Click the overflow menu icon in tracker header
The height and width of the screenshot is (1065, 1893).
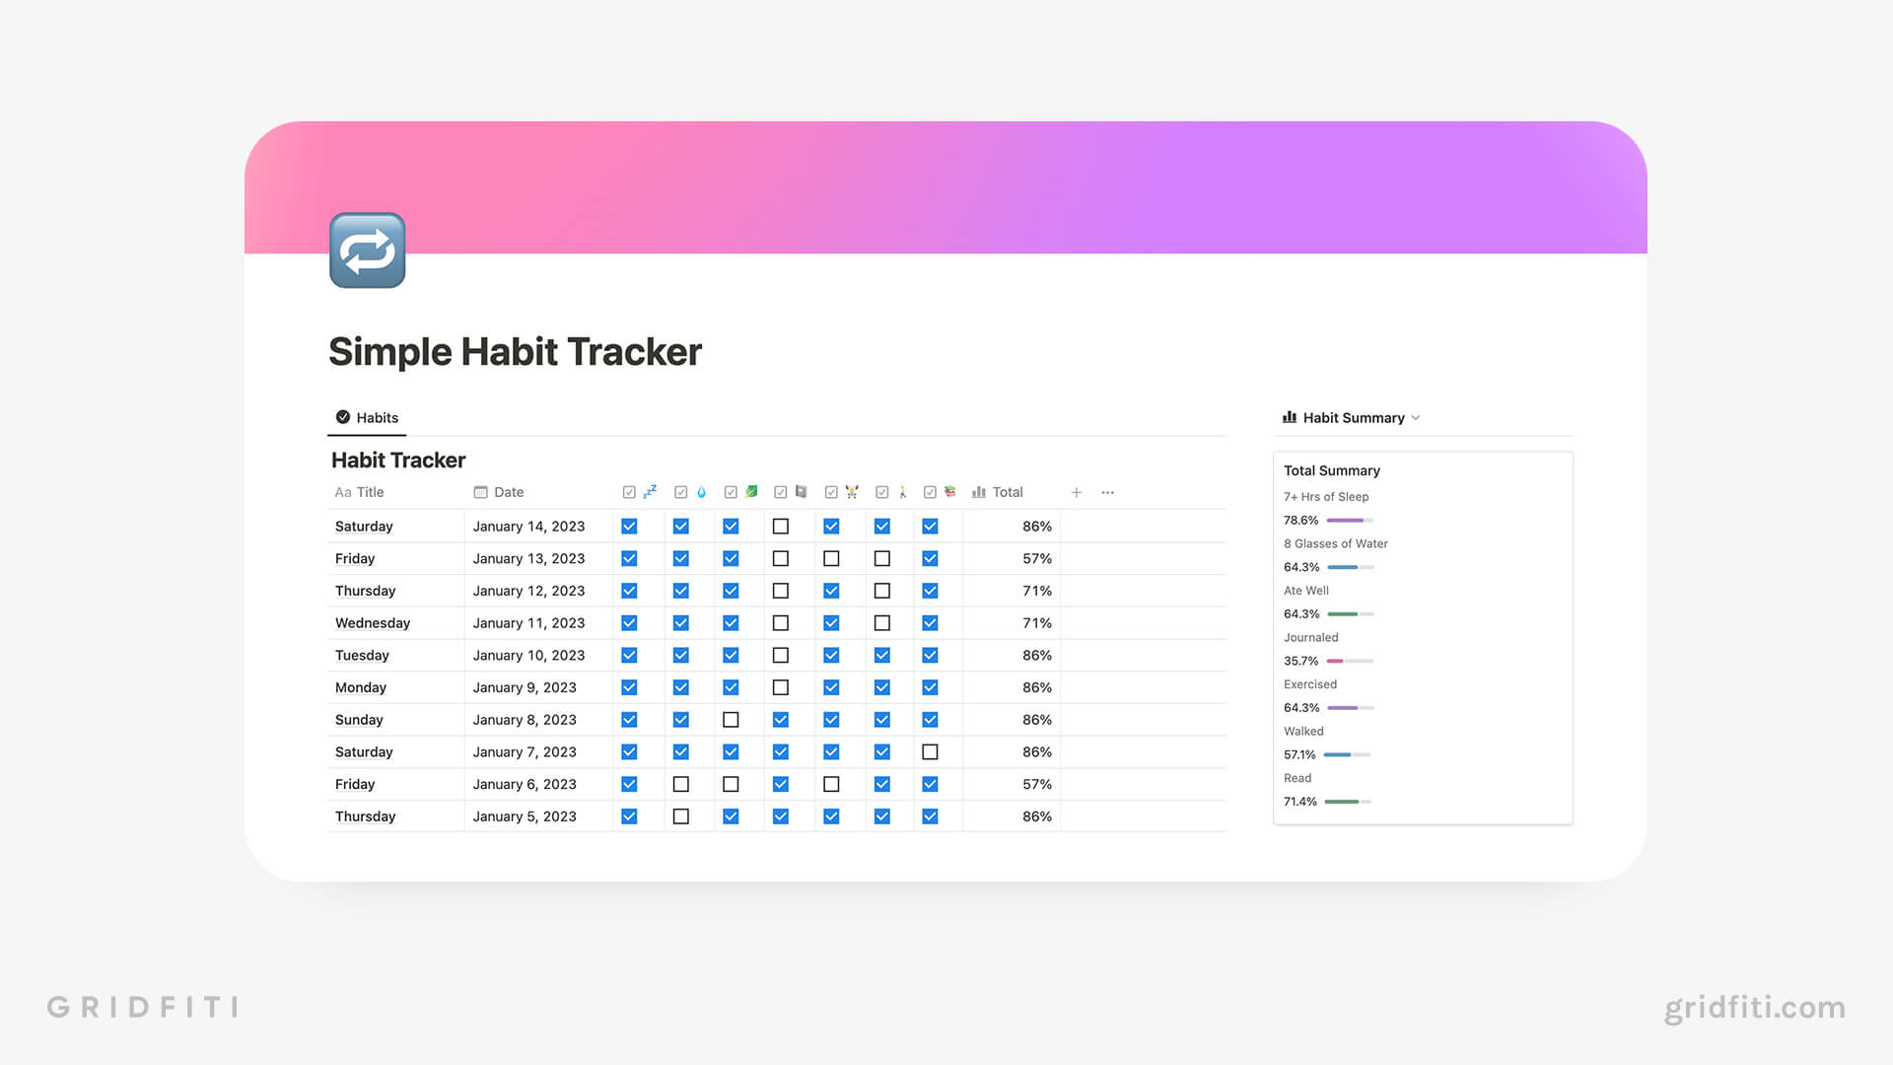click(1110, 491)
